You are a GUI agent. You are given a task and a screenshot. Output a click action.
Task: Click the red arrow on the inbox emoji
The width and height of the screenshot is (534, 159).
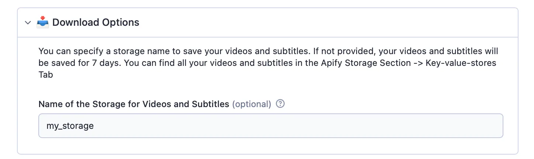pos(43,19)
